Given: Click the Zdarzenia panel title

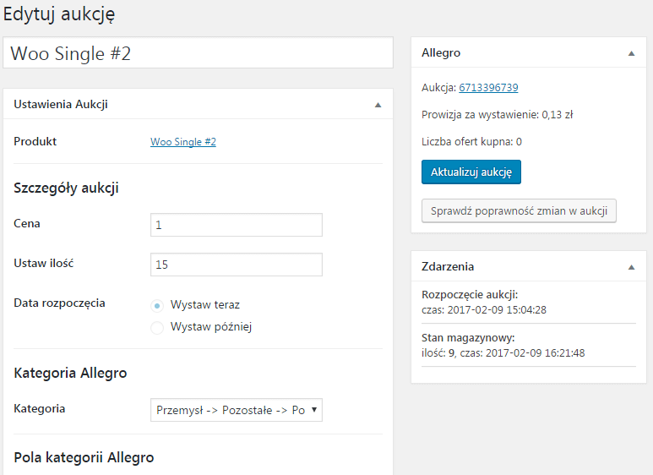Looking at the screenshot, I should point(448,266).
